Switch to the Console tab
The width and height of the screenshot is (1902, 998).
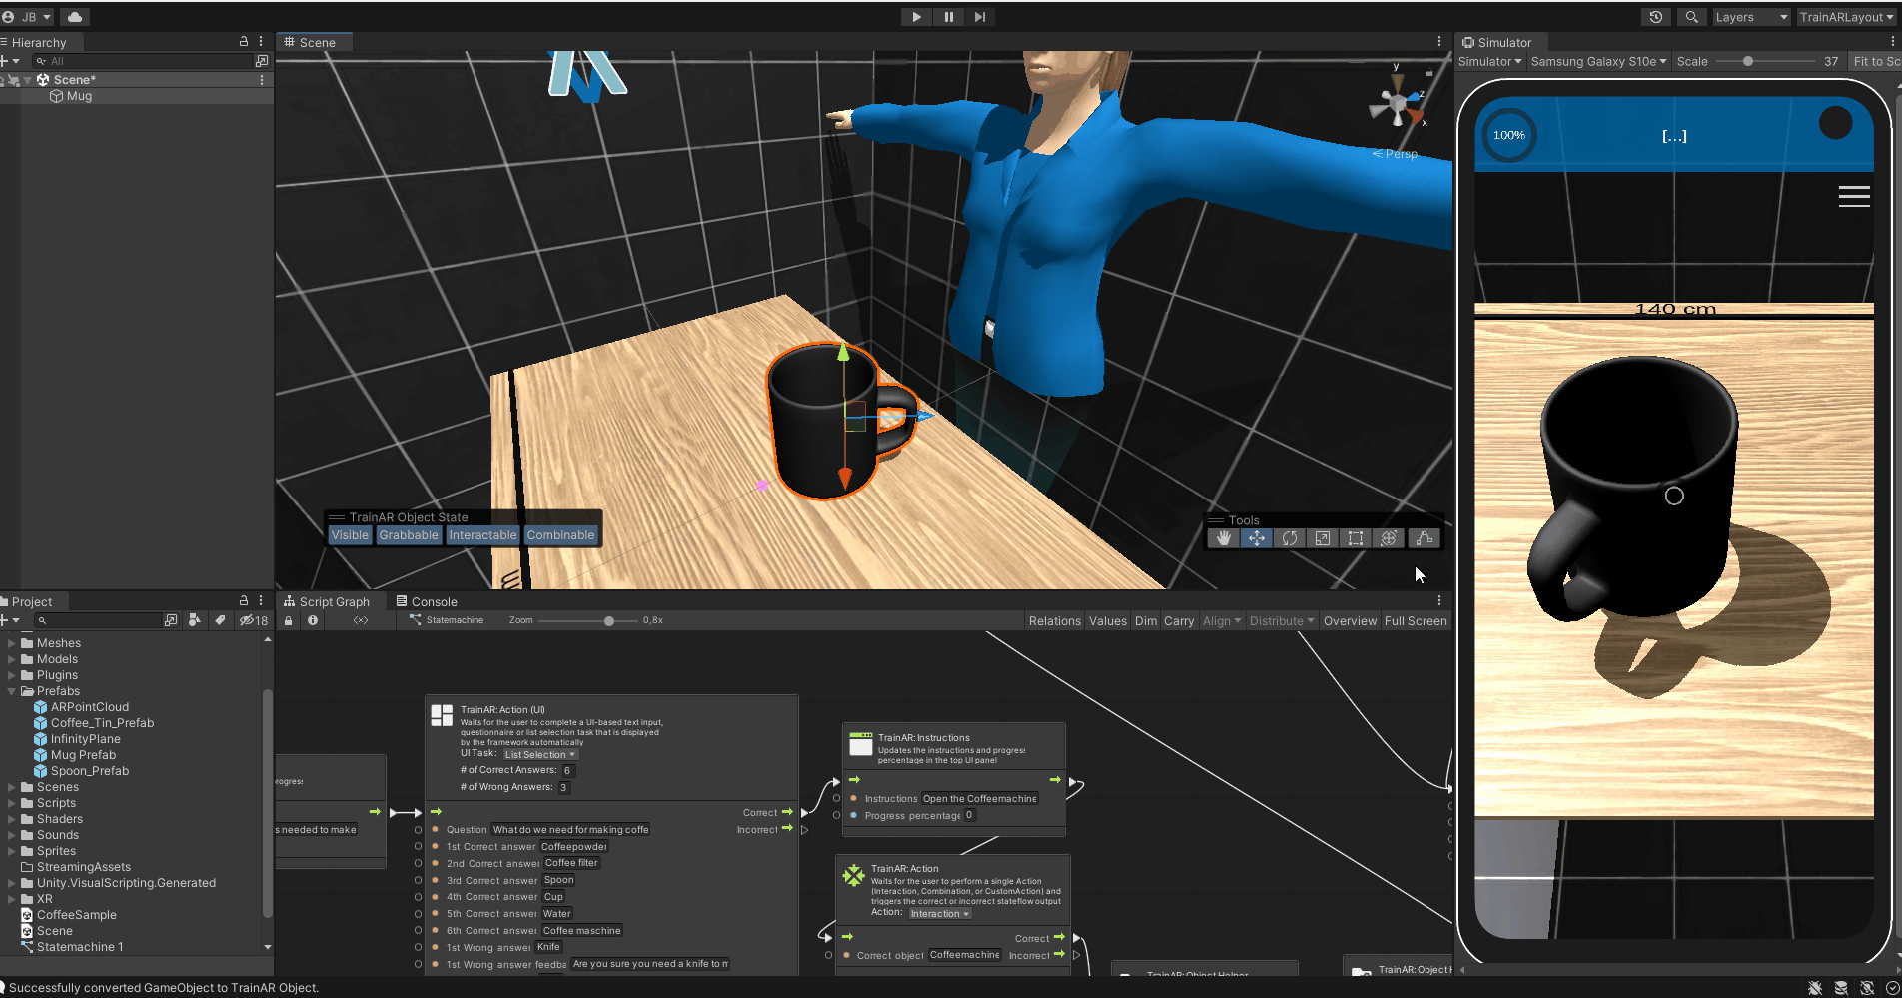(427, 601)
